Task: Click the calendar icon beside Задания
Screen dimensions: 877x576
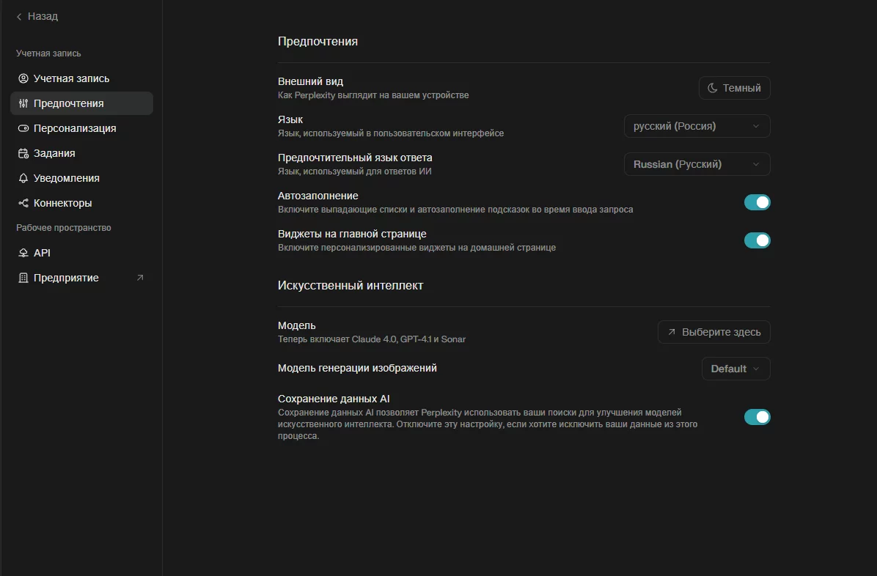Action: pyautogui.click(x=23, y=153)
